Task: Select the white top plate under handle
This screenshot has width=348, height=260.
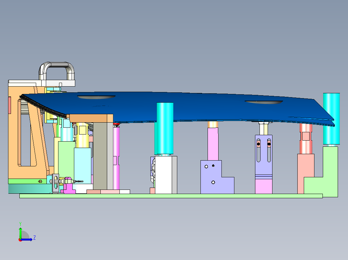Action: (42, 83)
